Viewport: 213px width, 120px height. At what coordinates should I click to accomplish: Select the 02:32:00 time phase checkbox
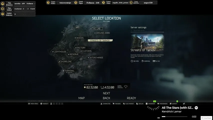[x=85, y=87]
